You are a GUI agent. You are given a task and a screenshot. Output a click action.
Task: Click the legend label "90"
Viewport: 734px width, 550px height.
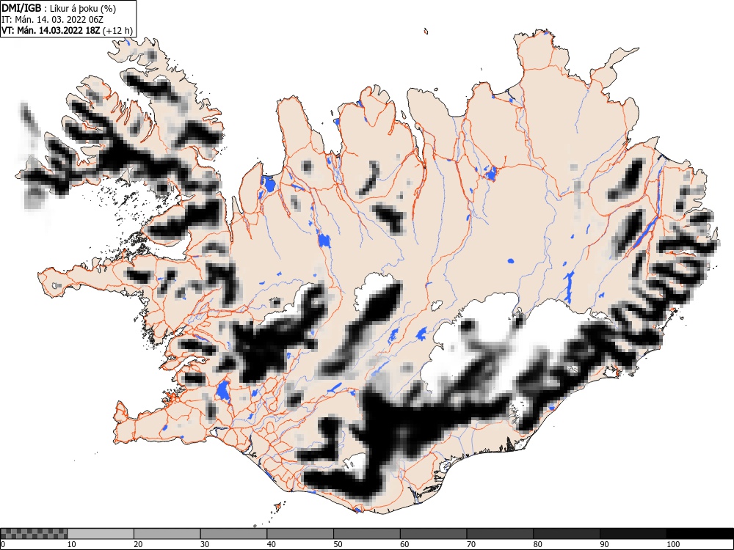[x=604, y=544]
